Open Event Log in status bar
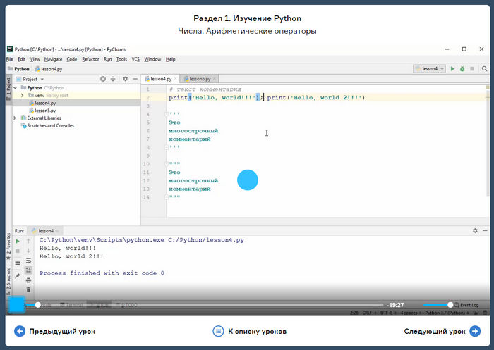 point(466,305)
